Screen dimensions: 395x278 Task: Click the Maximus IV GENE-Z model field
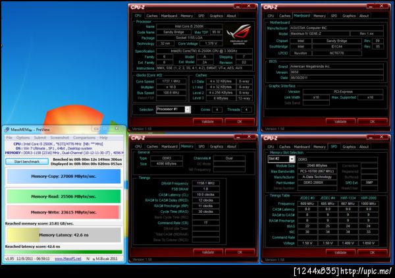tap(319, 34)
